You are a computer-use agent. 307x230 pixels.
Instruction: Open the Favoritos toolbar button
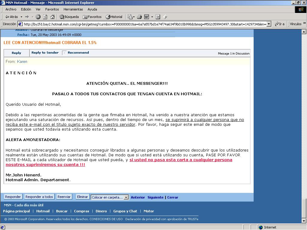coord(92,17)
